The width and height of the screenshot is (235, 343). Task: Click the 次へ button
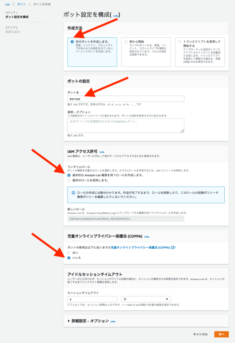coord(221,334)
